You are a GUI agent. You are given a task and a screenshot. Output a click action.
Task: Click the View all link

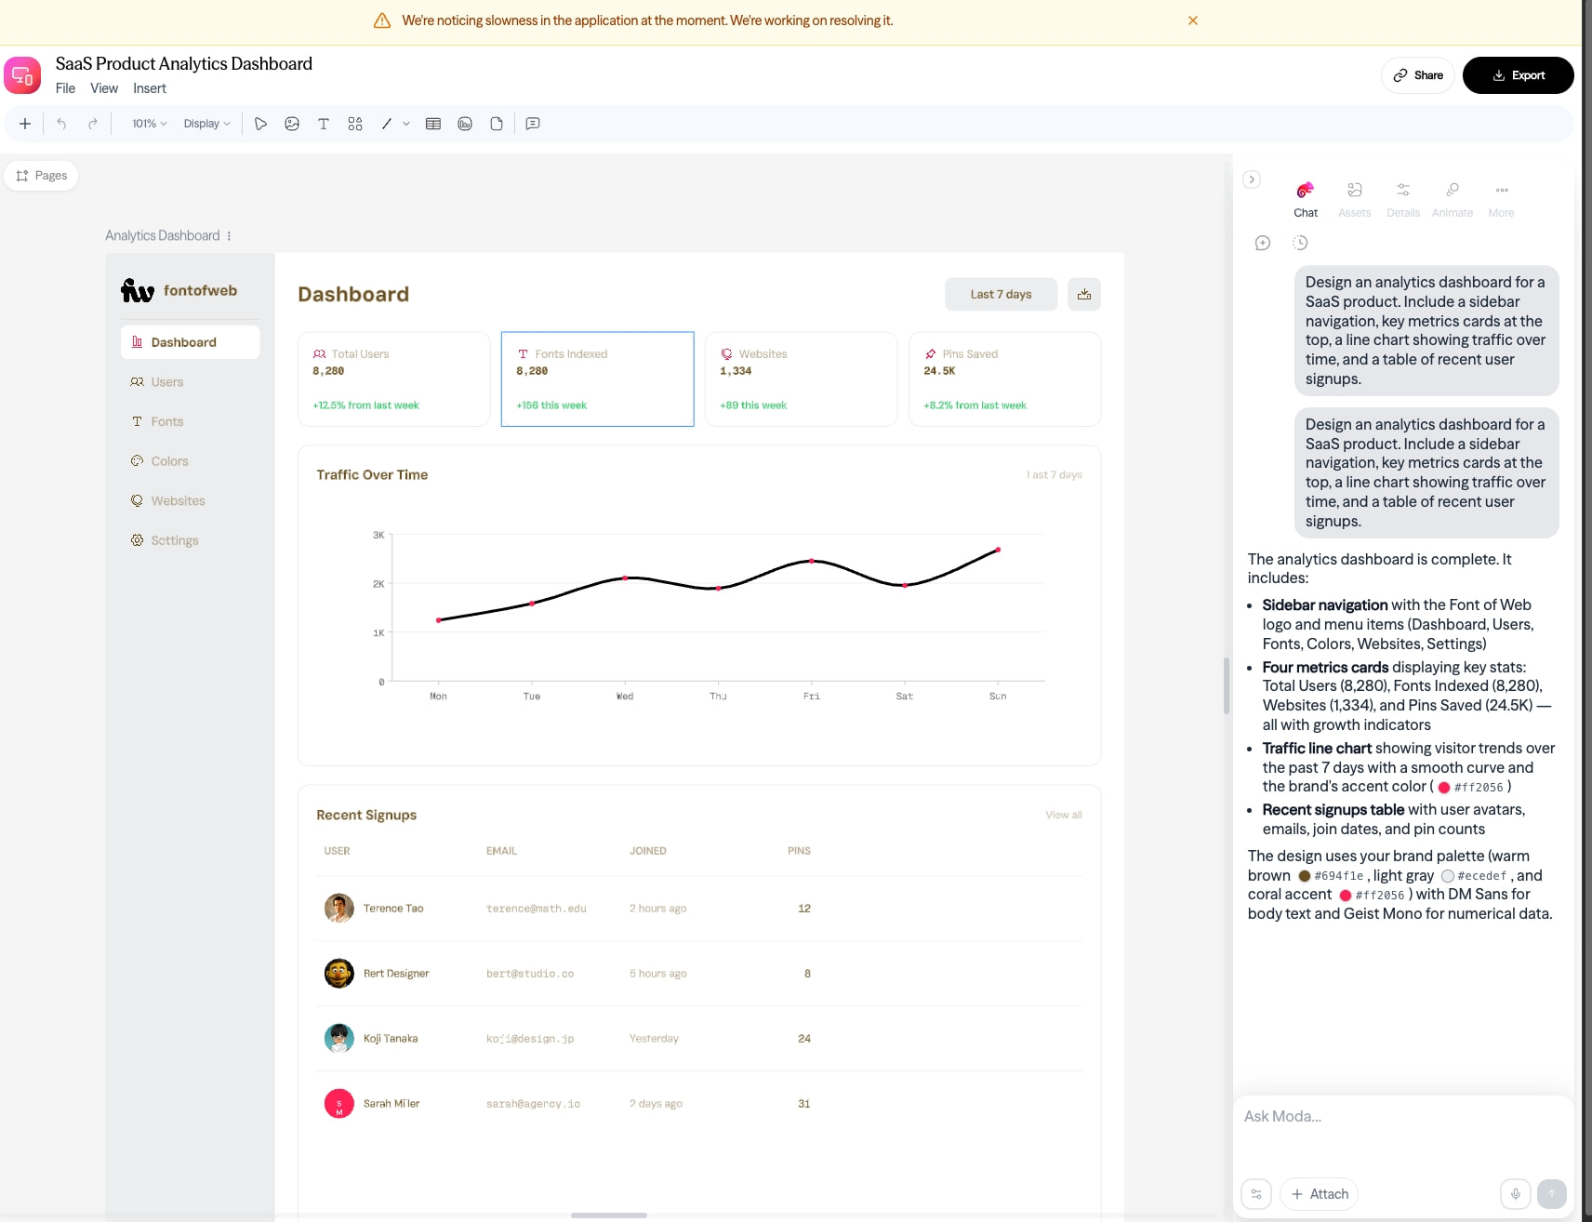click(1064, 815)
